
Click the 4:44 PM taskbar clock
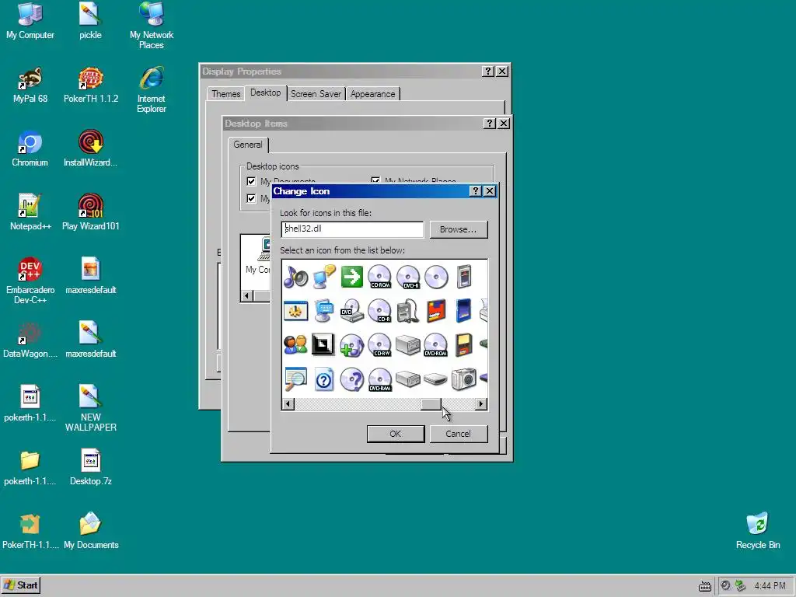point(770,586)
